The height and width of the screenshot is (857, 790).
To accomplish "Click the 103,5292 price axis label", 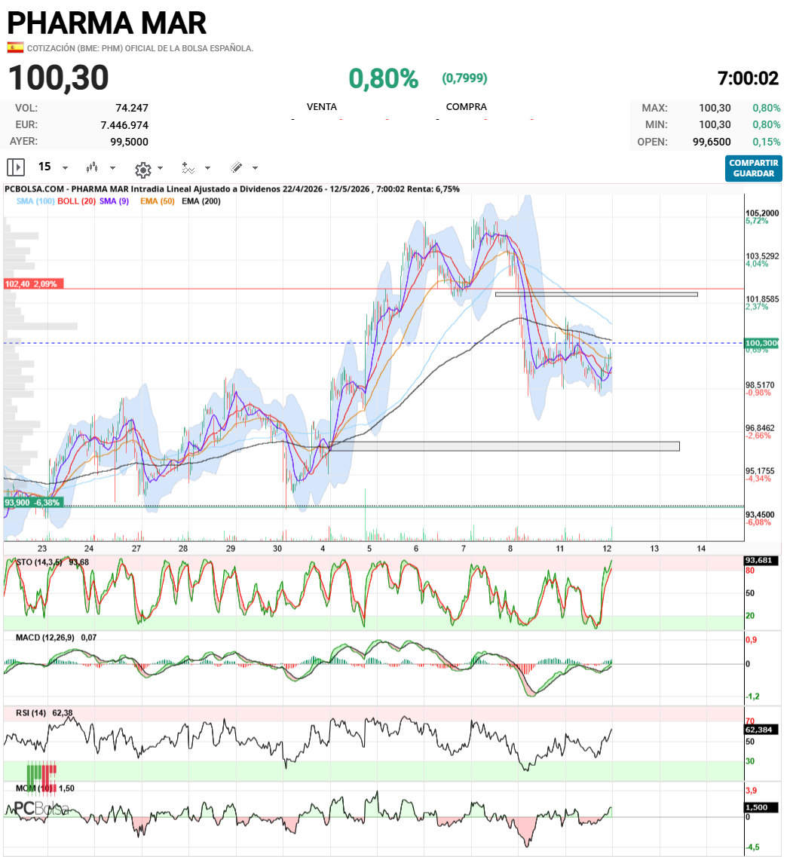I will [762, 256].
